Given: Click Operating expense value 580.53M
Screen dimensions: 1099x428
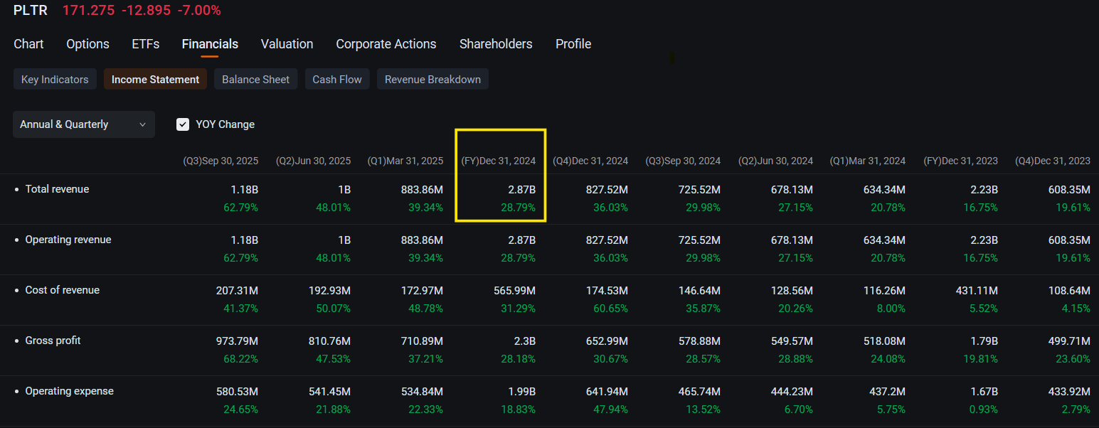Looking at the screenshot, I should (x=237, y=391).
